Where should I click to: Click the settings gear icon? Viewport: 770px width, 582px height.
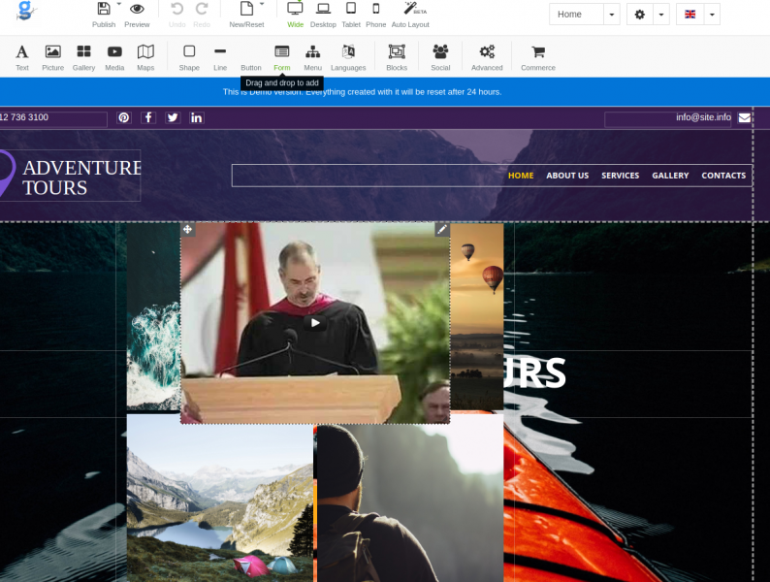point(639,15)
